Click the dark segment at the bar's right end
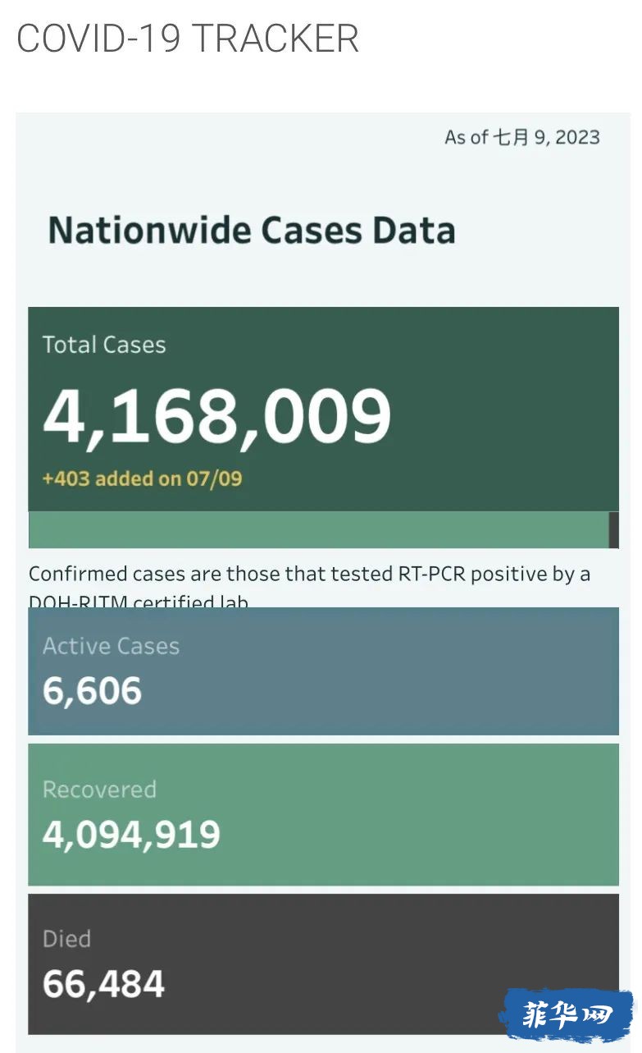642x1053 pixels. pyautogui.click(x=614, y=529)
